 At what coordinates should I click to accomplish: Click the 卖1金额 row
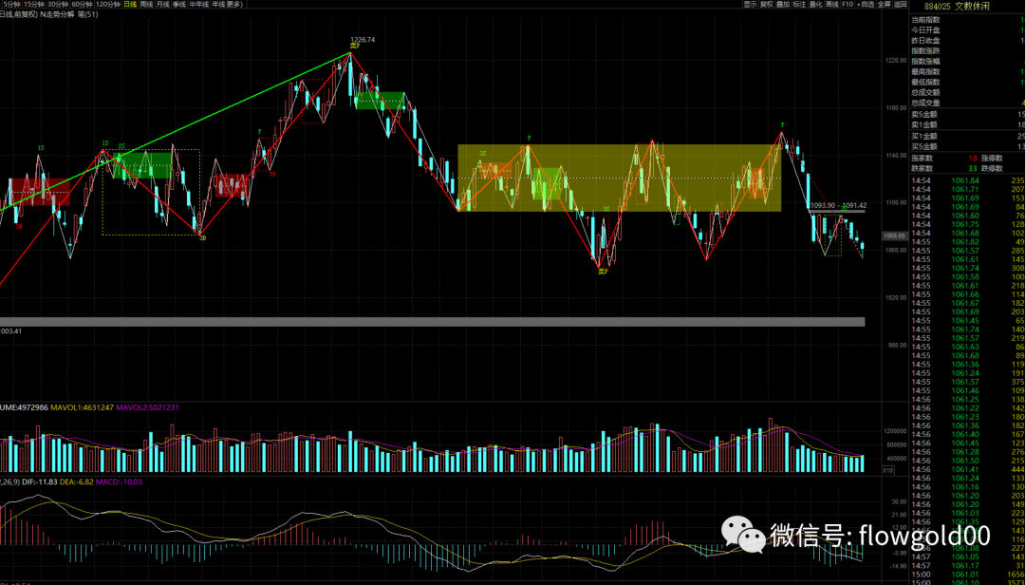[967, 125]
